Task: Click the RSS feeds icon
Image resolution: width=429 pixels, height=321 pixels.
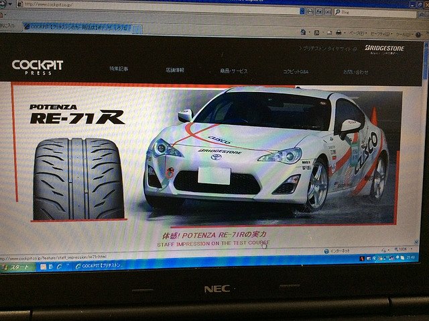Action: [316, 33]
